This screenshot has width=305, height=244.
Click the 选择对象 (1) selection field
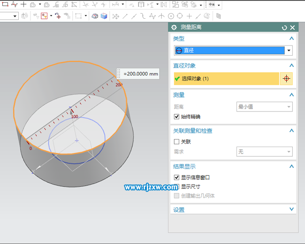click(x=226, y=79)
